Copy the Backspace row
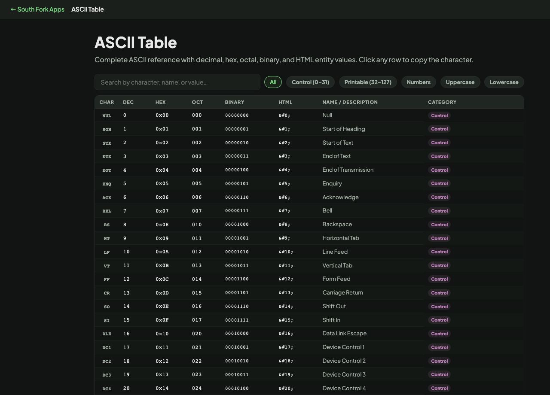 (309, 225)
